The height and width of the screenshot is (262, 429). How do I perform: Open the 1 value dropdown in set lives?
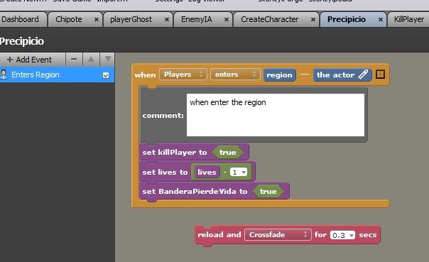[239, 173]
